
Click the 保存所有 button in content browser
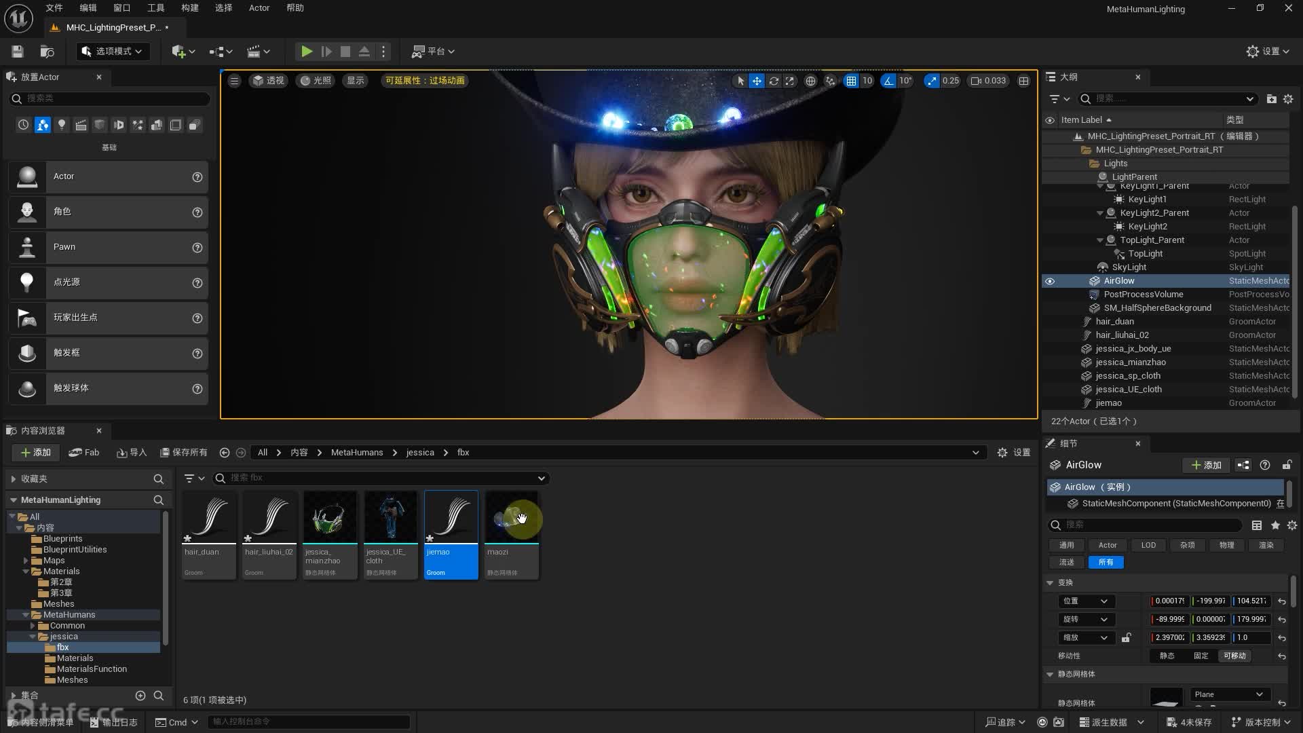pos(184,453)
